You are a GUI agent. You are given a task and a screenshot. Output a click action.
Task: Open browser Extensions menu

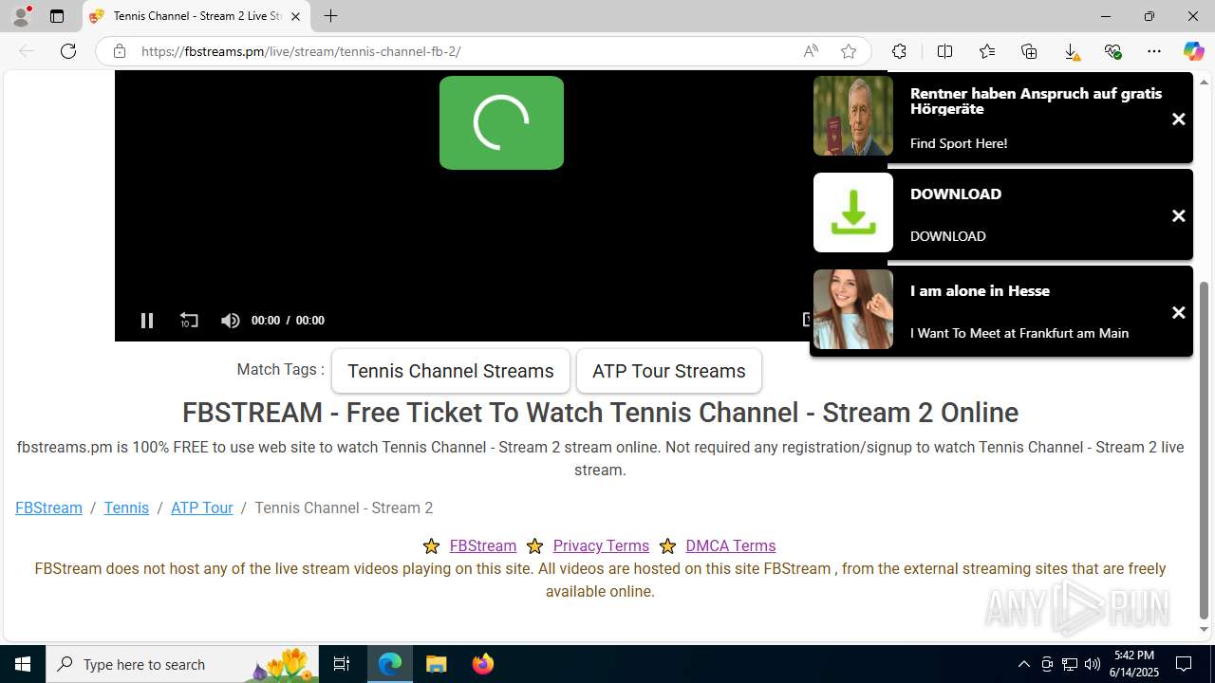point(899,51)
